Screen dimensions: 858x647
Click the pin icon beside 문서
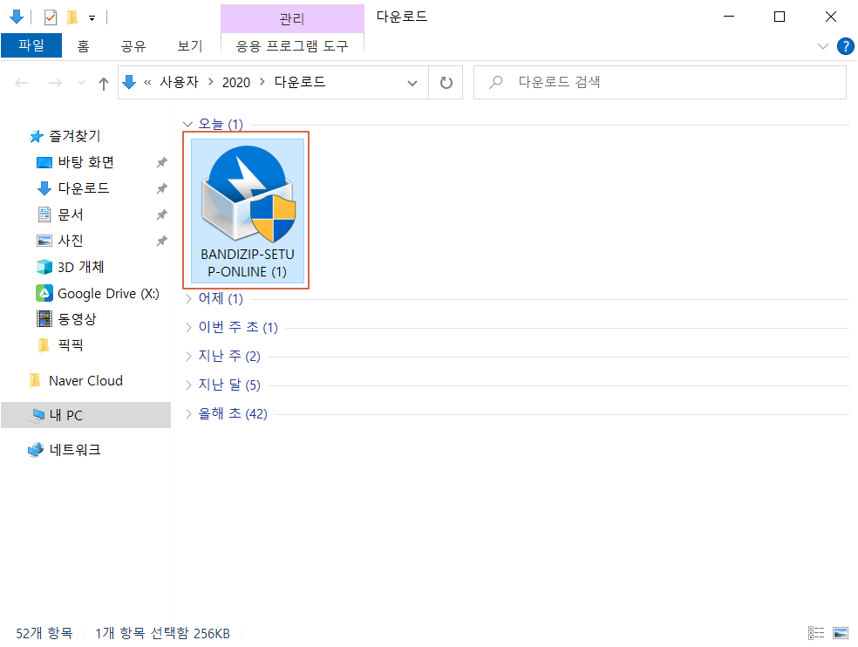pyautogui.click(x=162, y=215)
